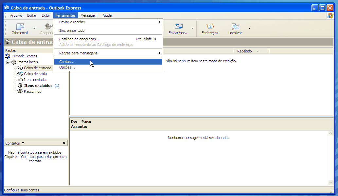Open the Rascunhos folder label

(x=32, y=91)
